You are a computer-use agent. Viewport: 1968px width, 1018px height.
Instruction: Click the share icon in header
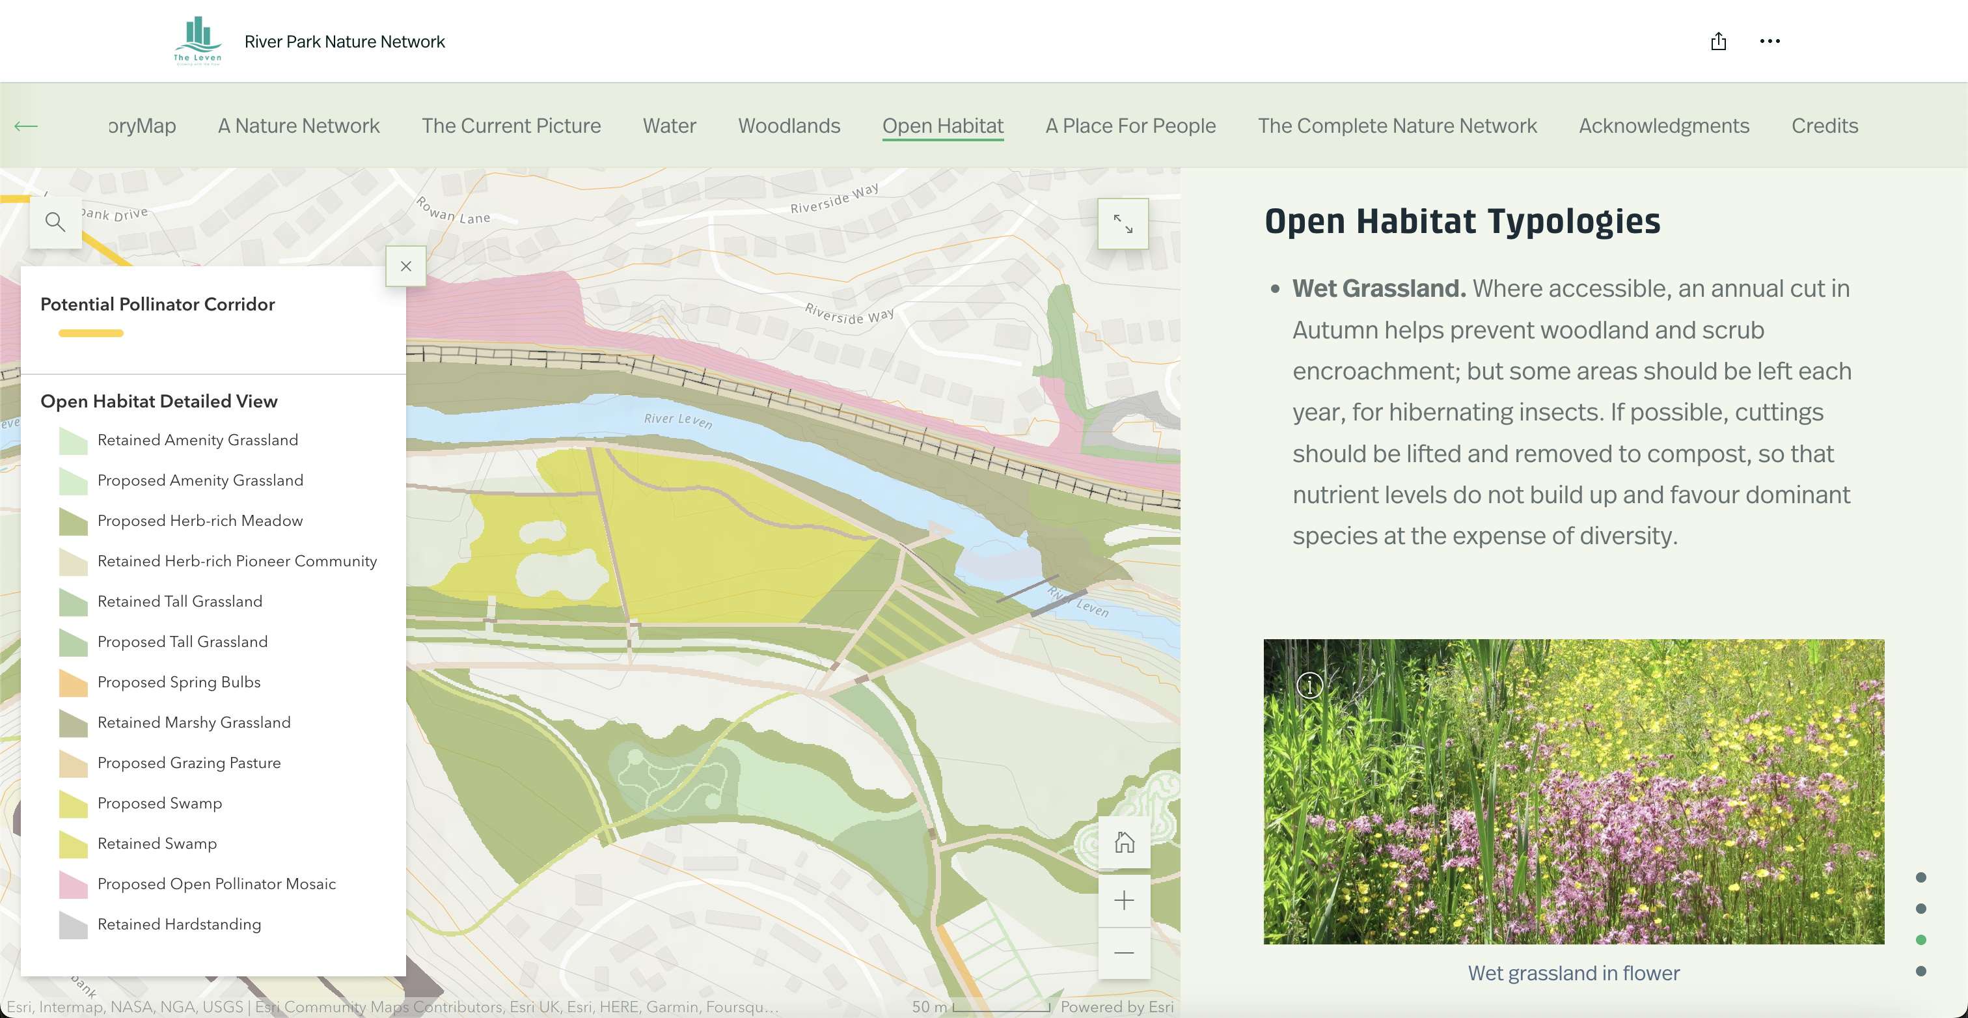coord(1718,41)
